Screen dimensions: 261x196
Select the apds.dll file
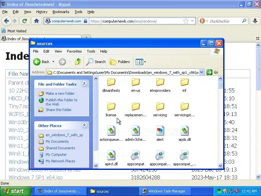pos(184,134)
